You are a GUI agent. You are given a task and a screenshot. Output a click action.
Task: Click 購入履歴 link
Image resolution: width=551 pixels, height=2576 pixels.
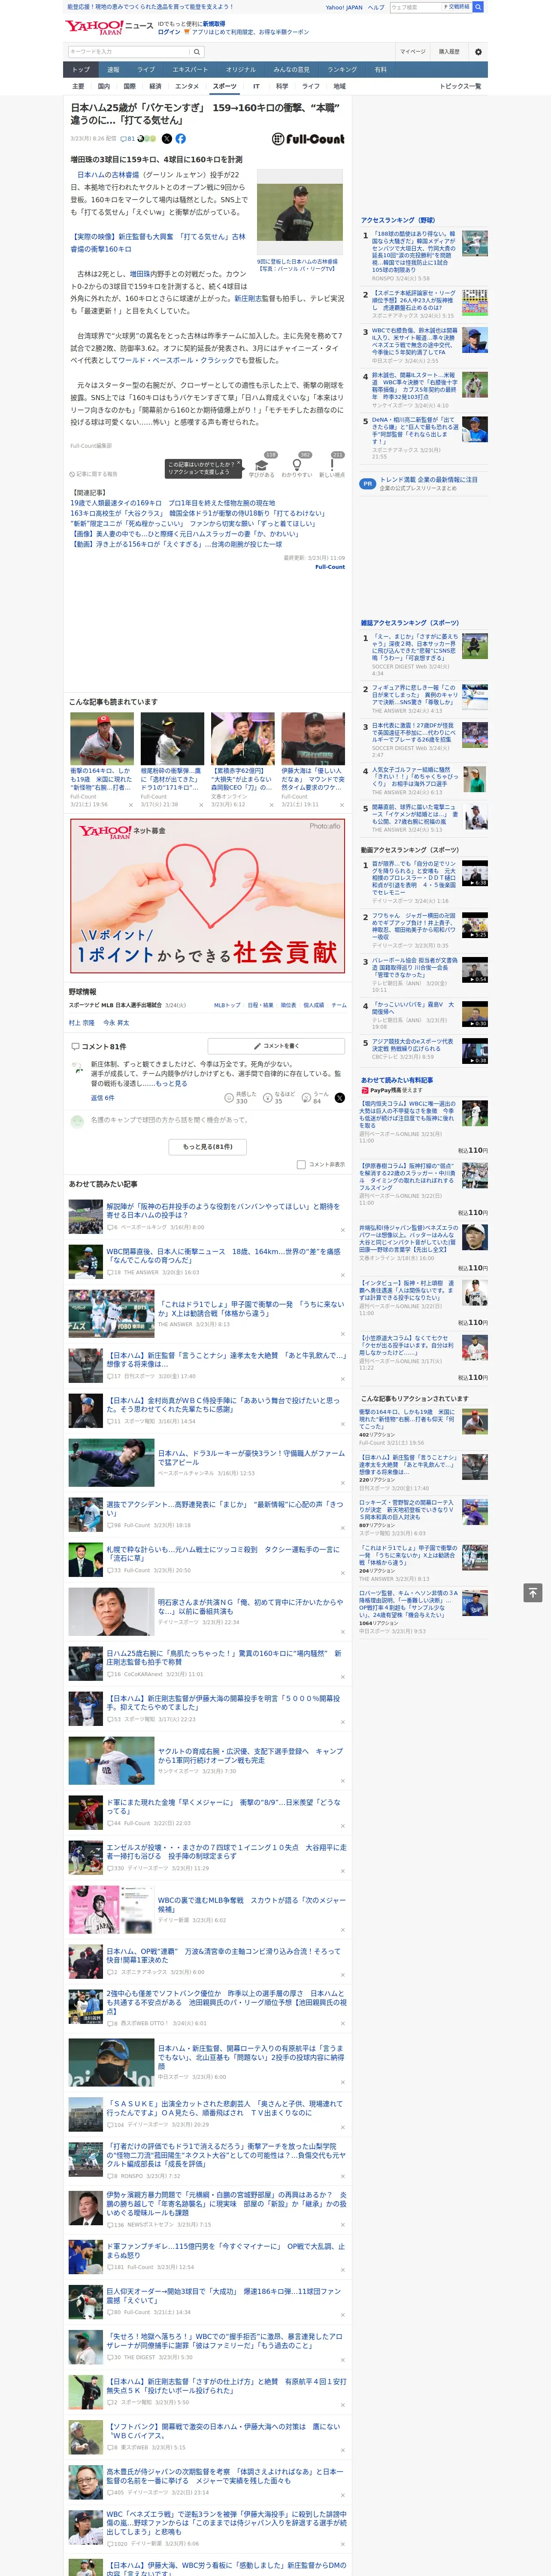coord(449,52)
